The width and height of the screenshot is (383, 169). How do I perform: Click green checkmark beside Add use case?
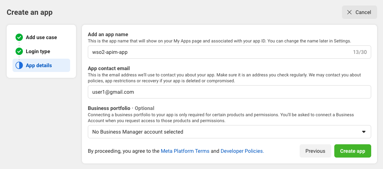(x=19, y=37)
